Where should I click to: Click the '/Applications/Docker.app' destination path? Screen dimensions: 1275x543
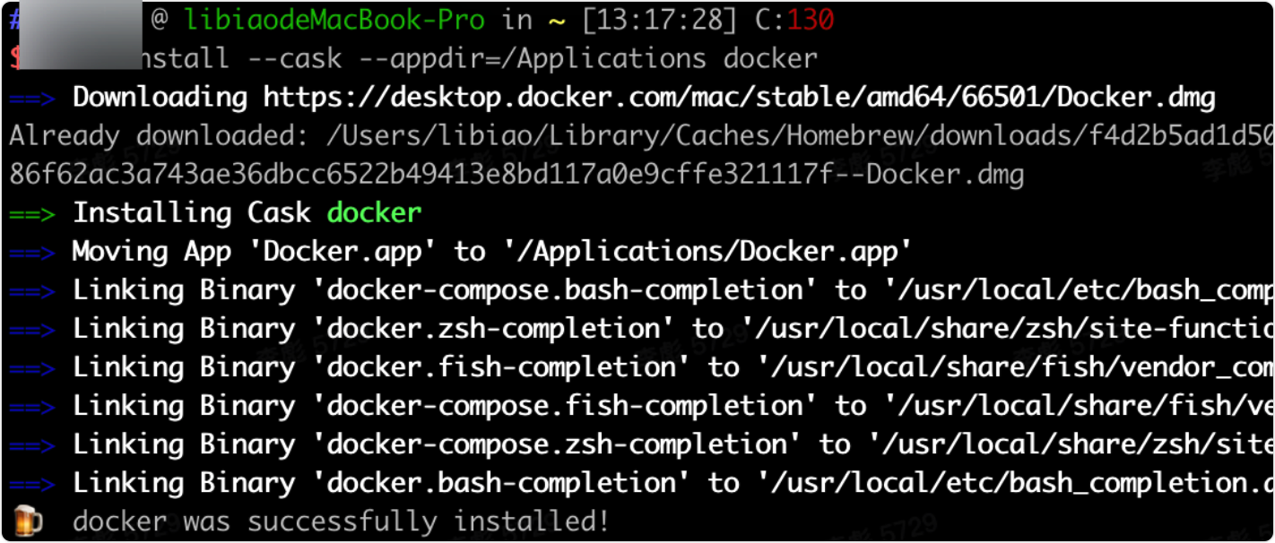[x=707, y=252]
